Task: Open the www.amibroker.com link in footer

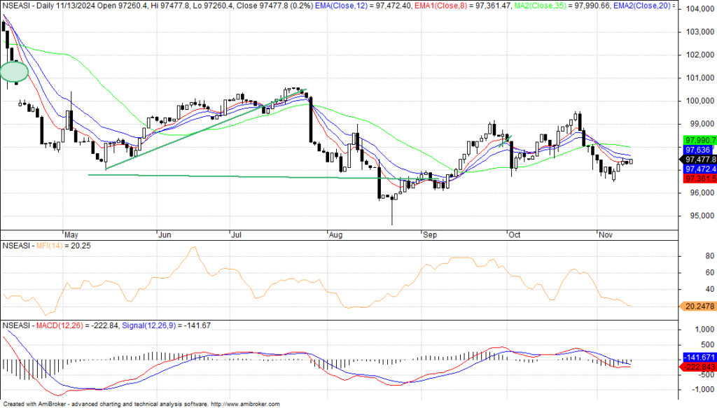Action: 245,405
